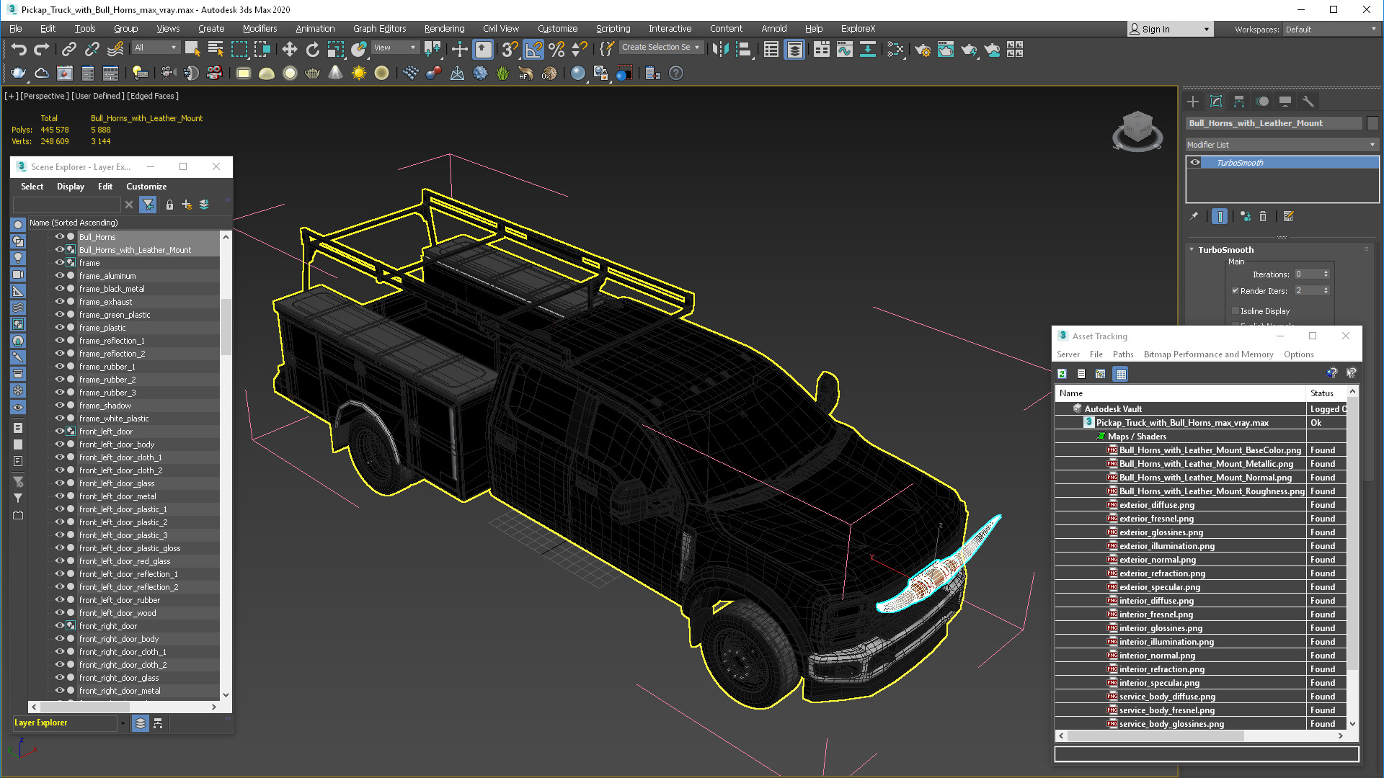
Task: Toggle the Percent Snap icon
Action: [x=556, y=49]
